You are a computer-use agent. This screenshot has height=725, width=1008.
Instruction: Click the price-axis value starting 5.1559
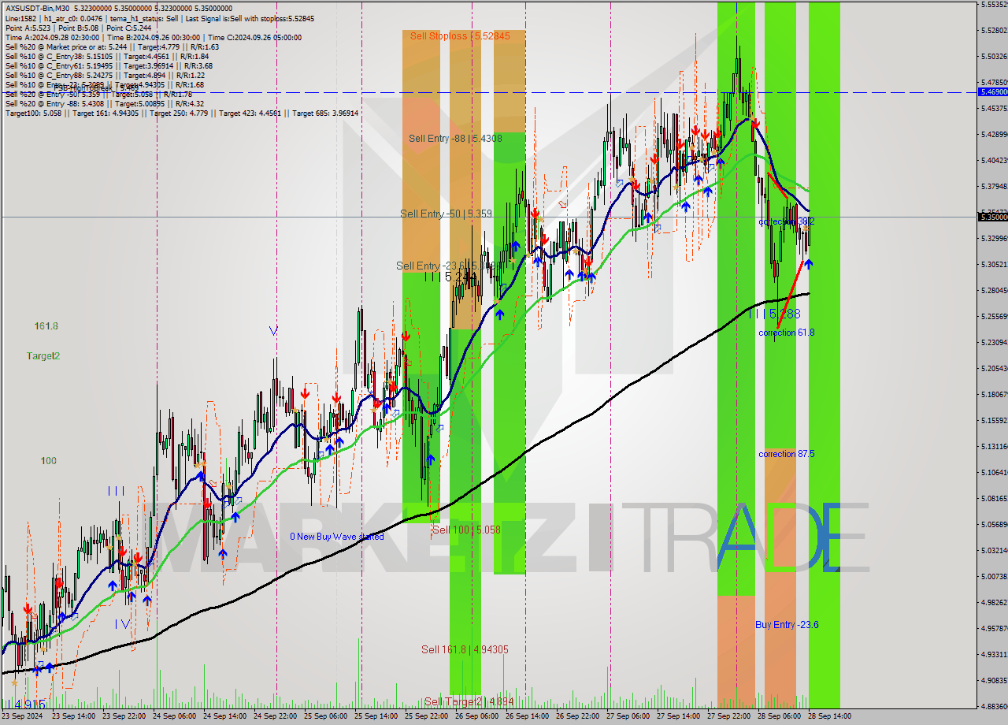(x=992, y=420)
